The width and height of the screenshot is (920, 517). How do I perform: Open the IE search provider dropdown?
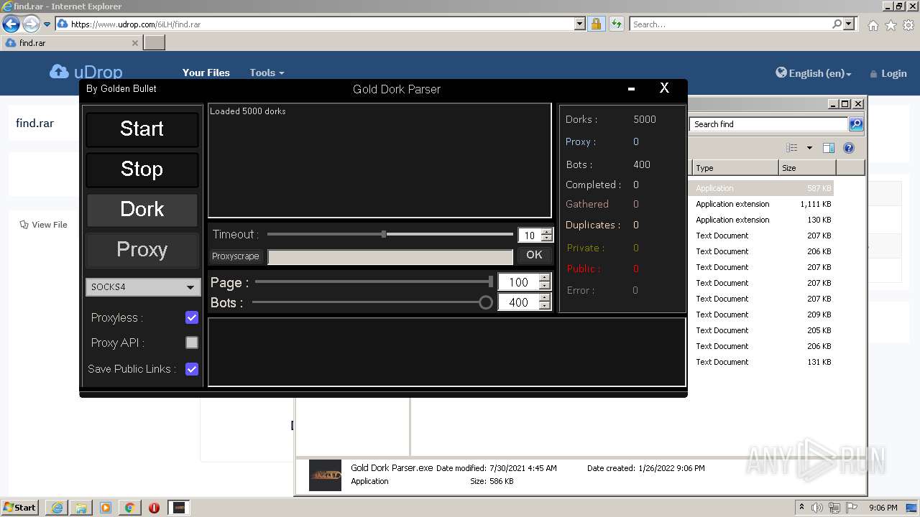pyautogui.click(x=849, y=24)
